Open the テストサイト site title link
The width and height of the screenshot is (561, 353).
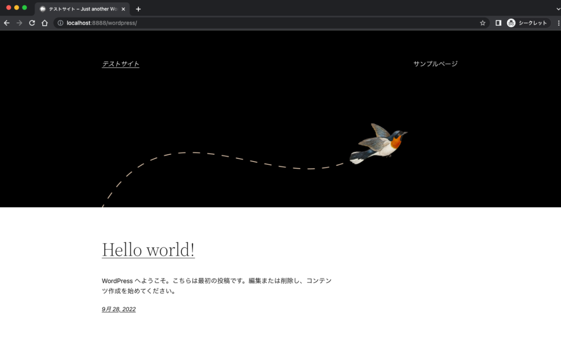tap(121, 64)
